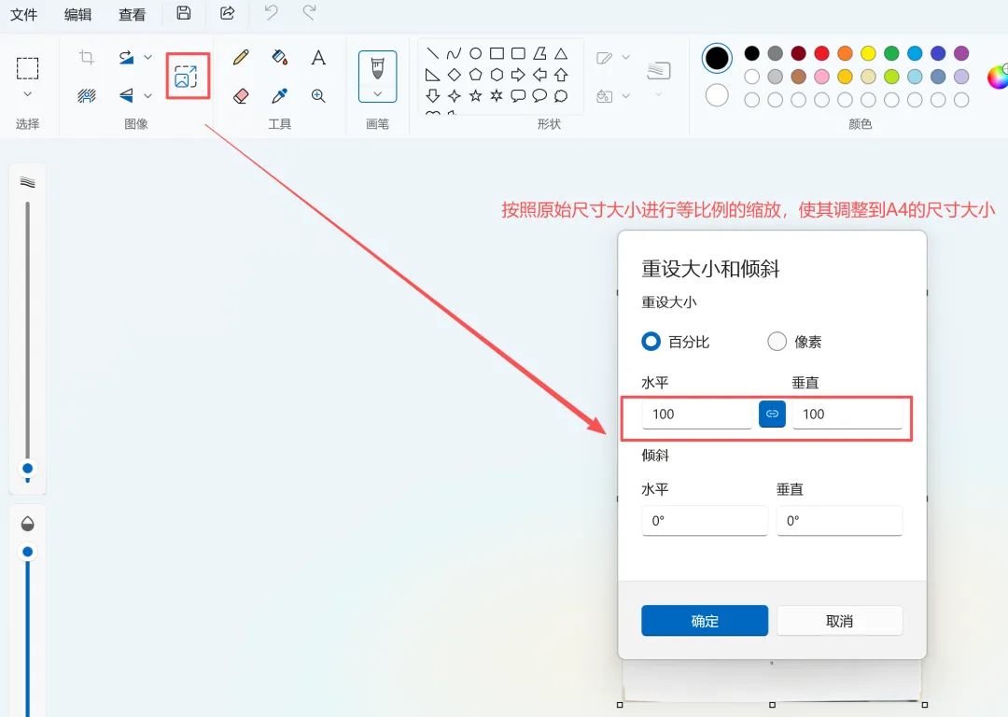
Task: Open the 查看 menu
Action: pos(132,14)
